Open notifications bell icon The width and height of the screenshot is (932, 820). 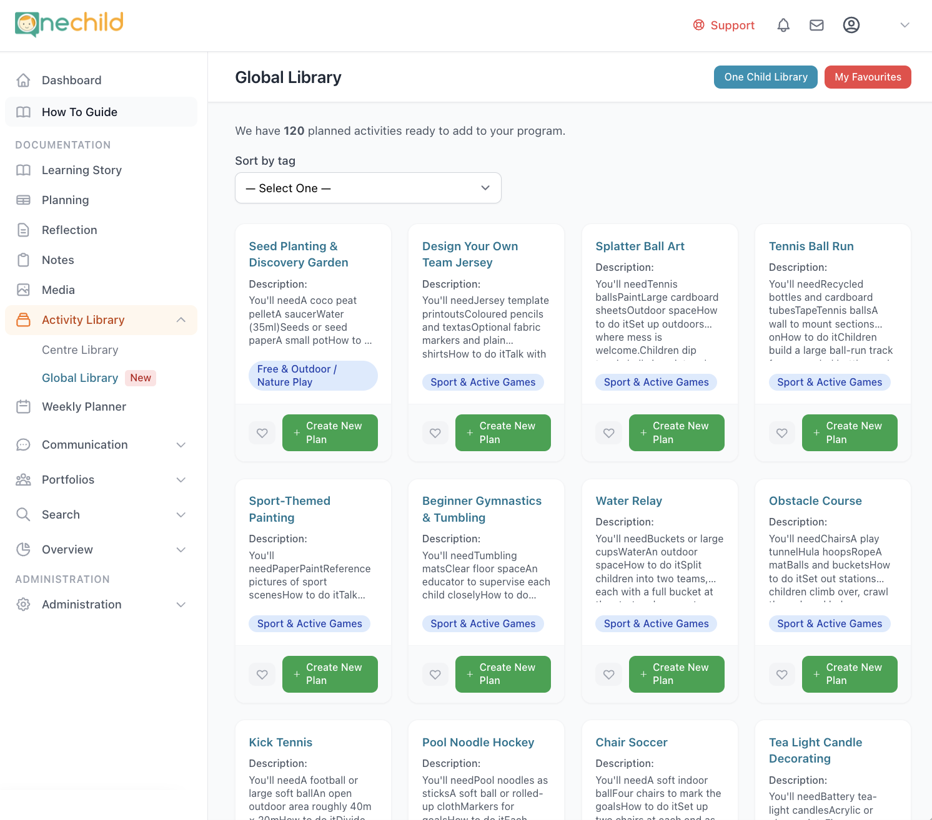pos(783,25)
